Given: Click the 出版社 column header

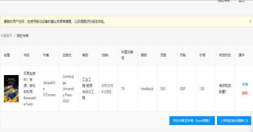Looking at the screenshot, I should pyautogui.click(x=67, y=55).
